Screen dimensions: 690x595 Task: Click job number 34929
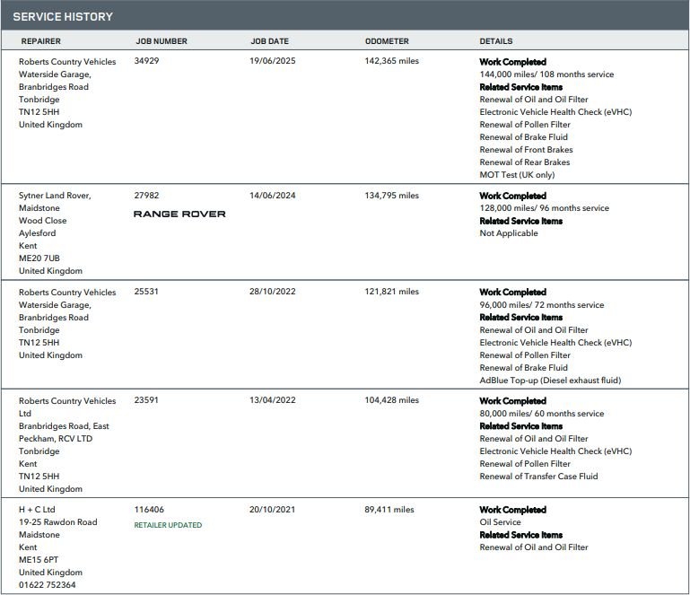[146, 61]
